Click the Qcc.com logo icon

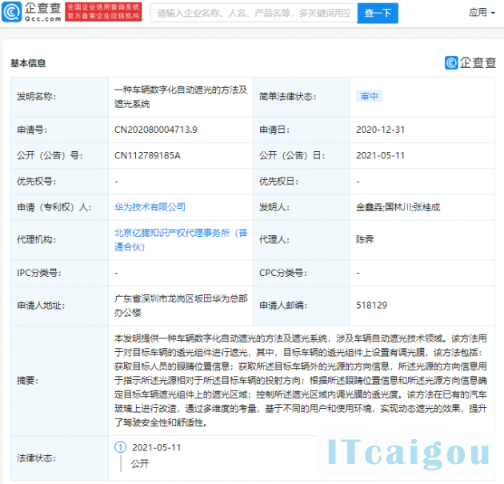11,12
